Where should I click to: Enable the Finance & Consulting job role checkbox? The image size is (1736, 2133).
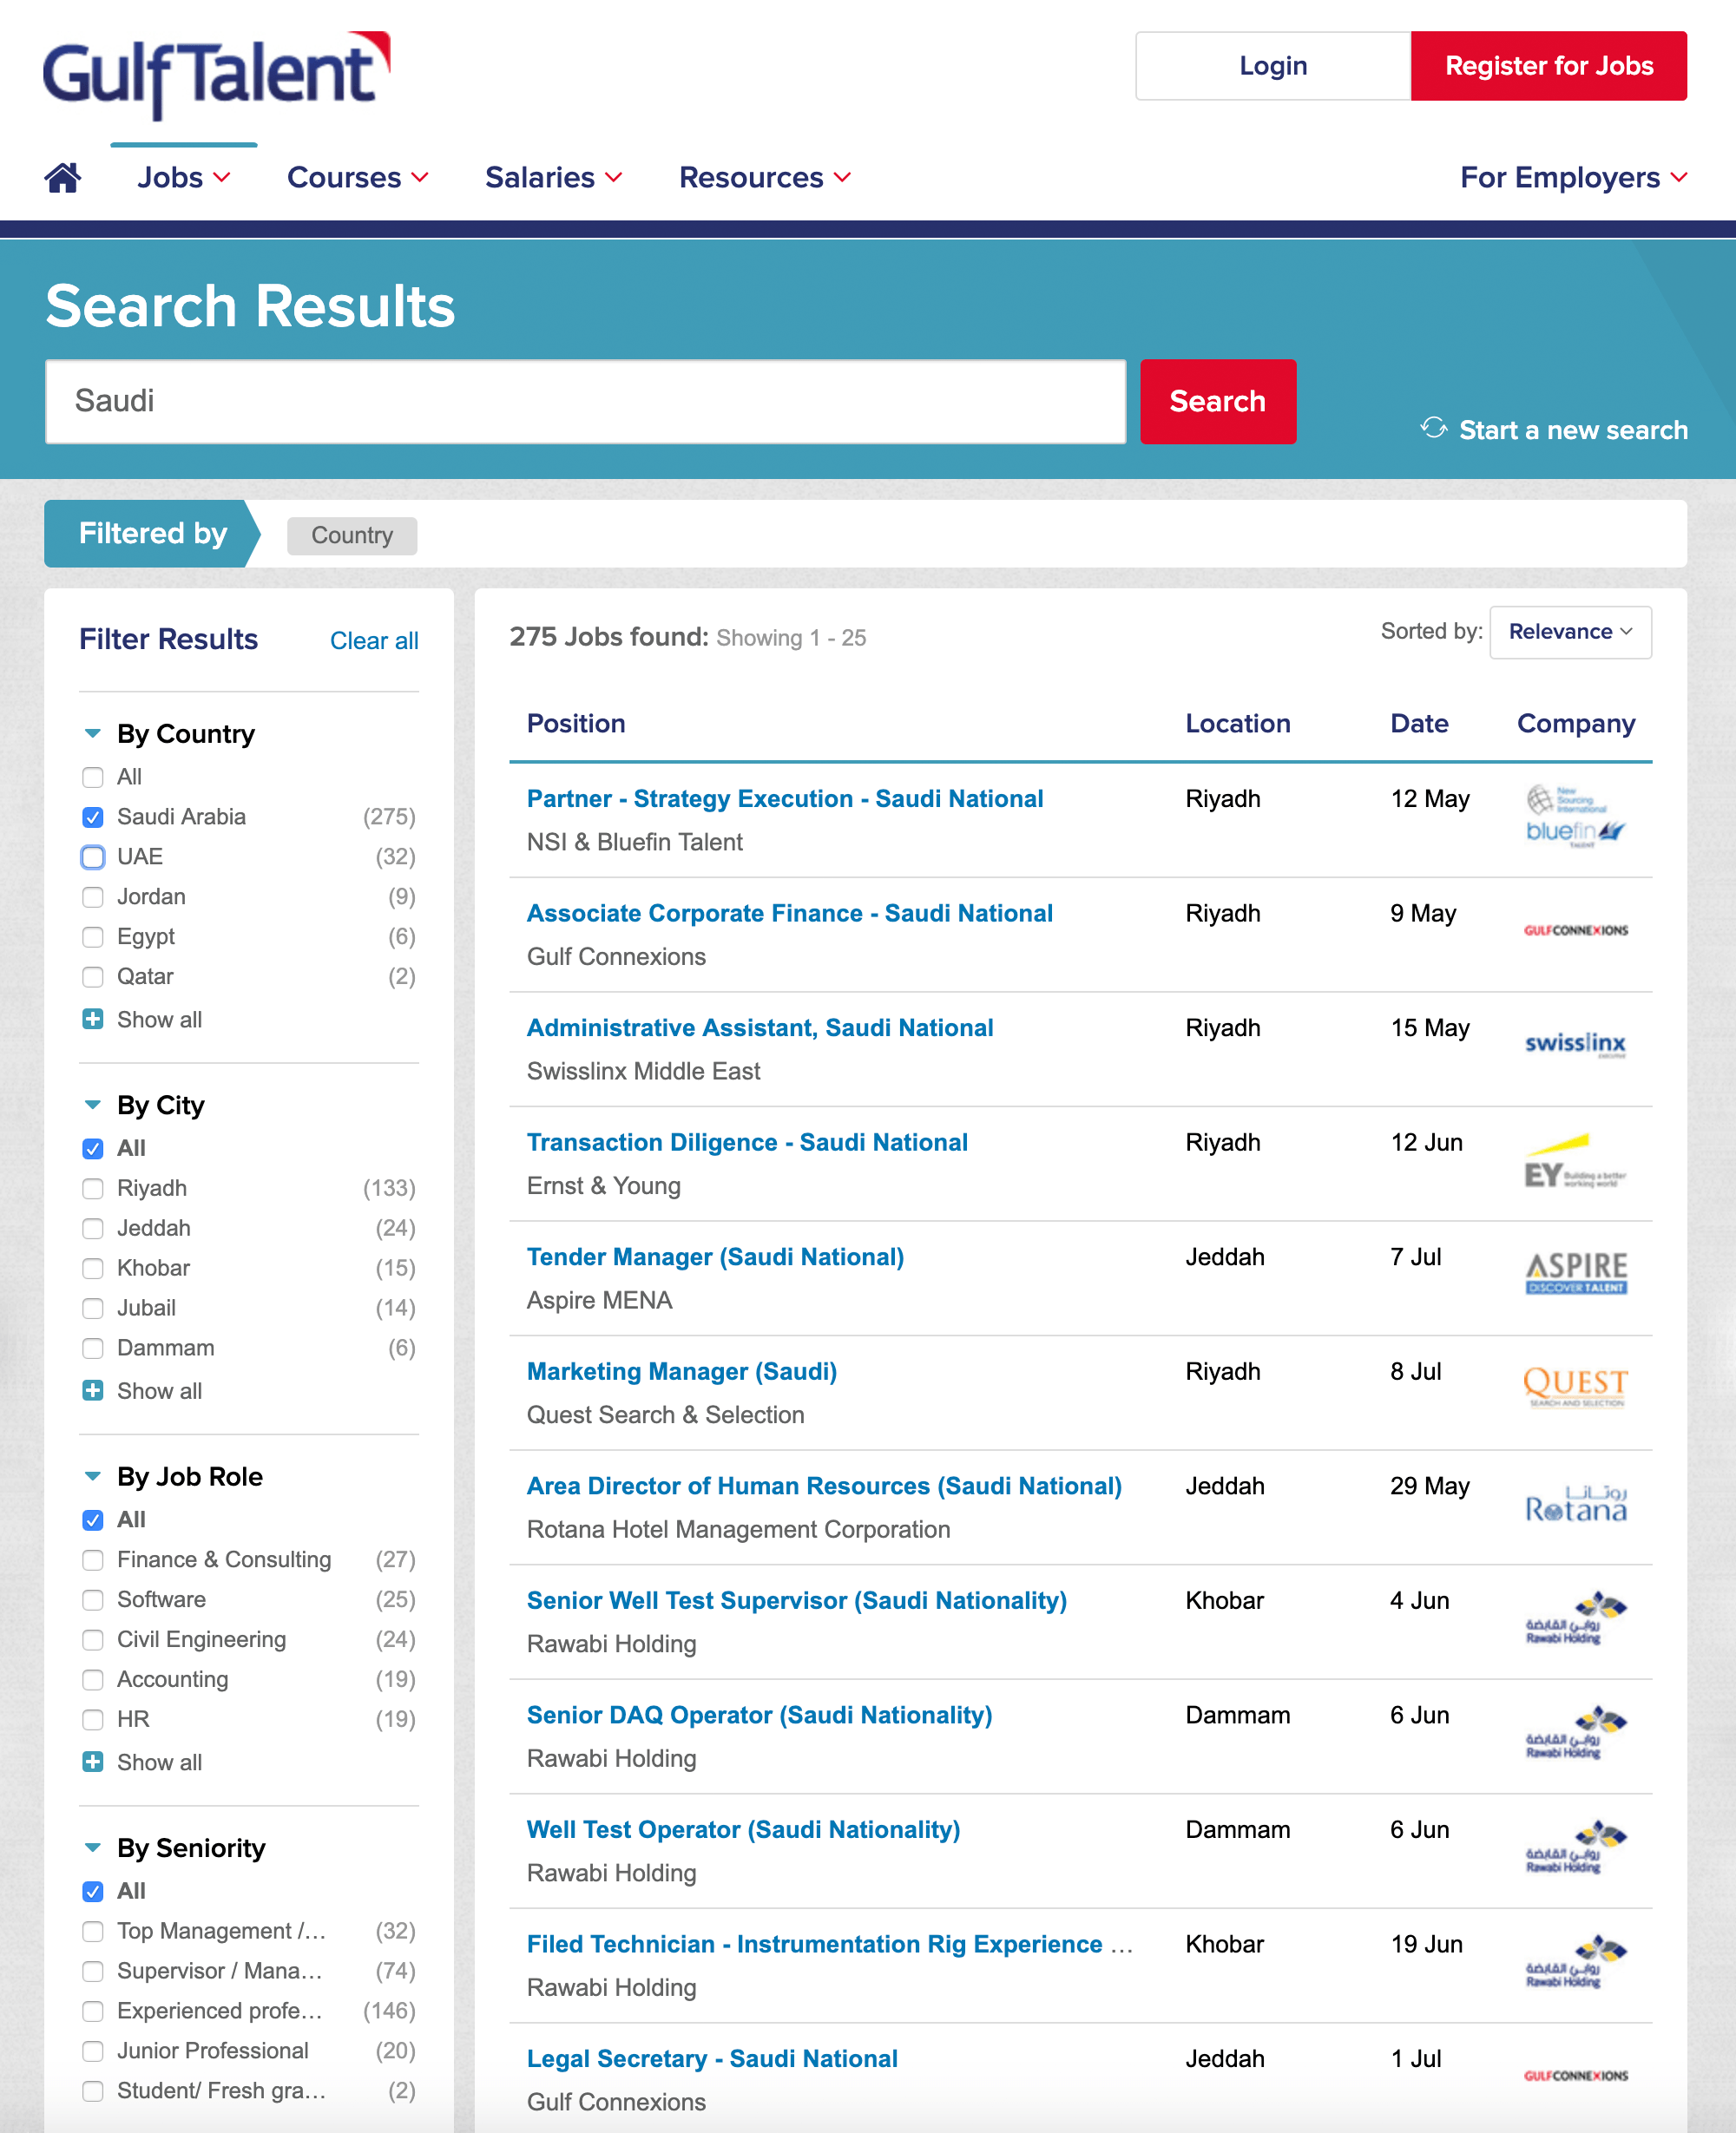[x=90, y=1559]
